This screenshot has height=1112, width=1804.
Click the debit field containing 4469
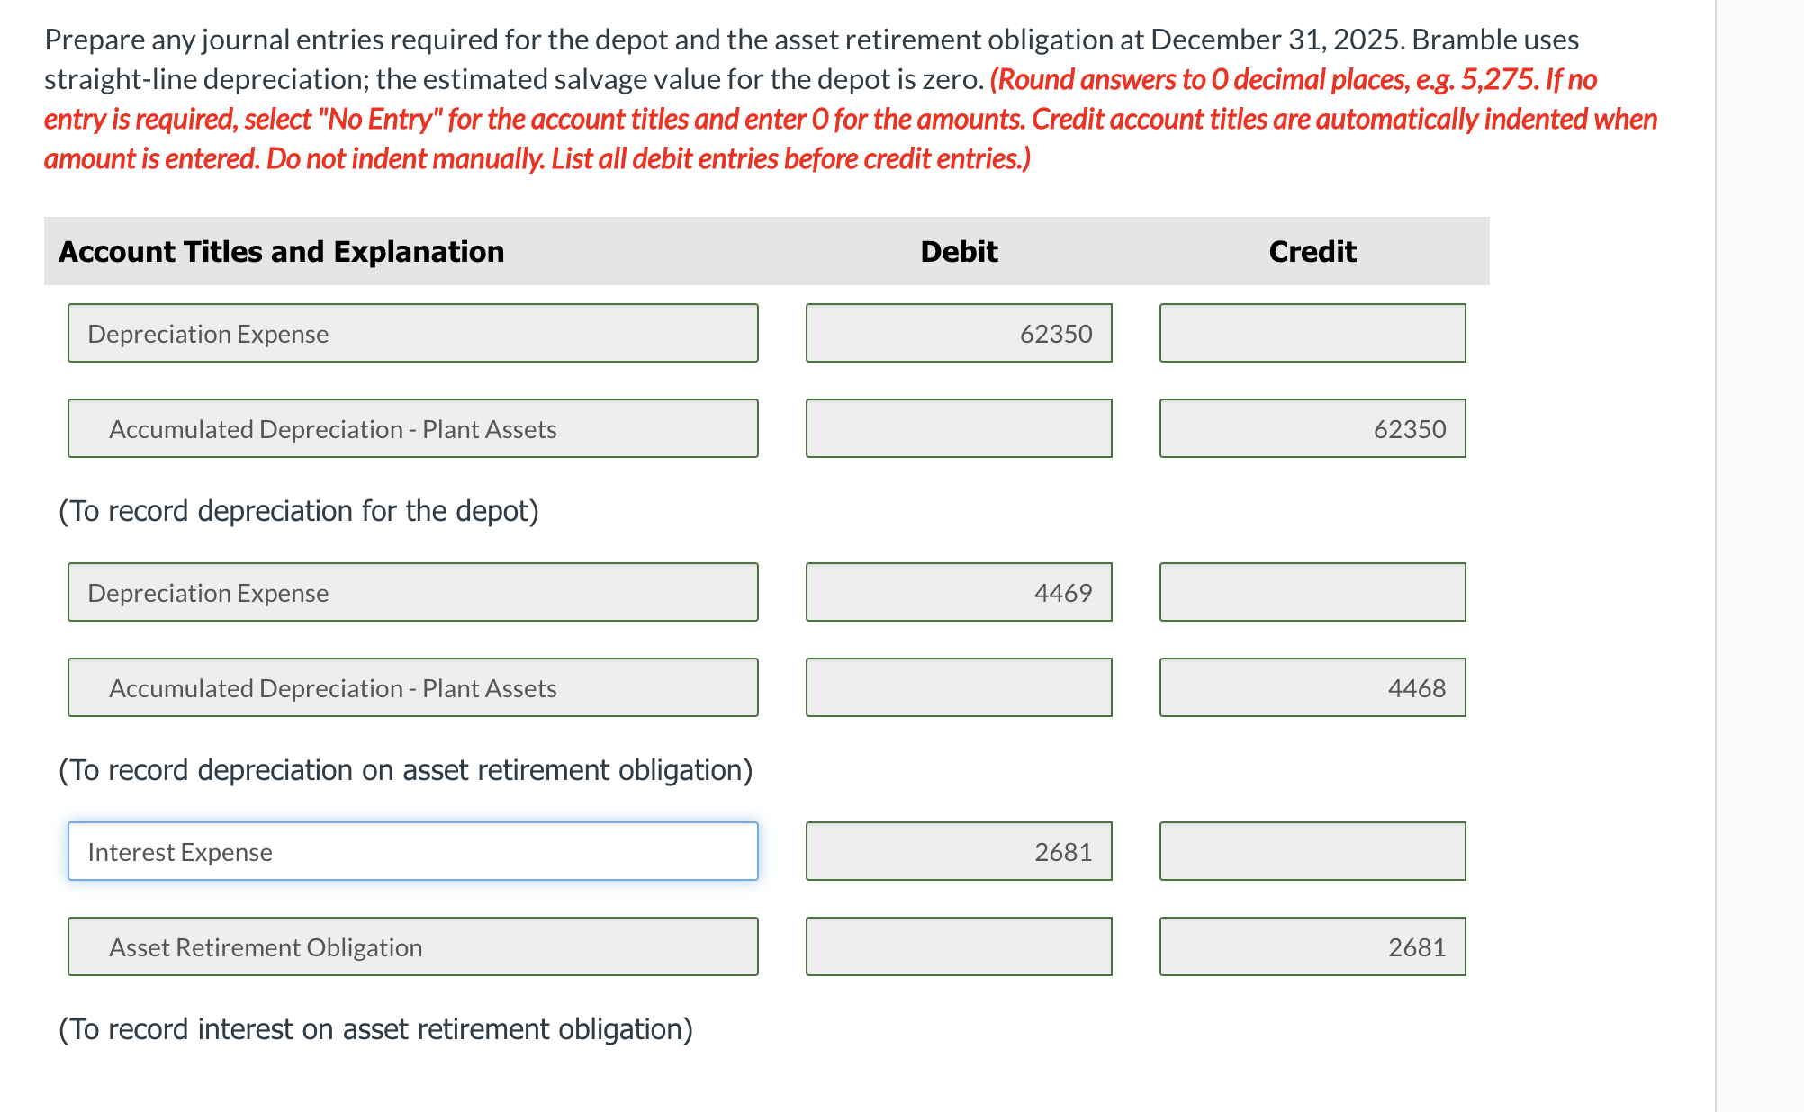(x=959, y=592)
